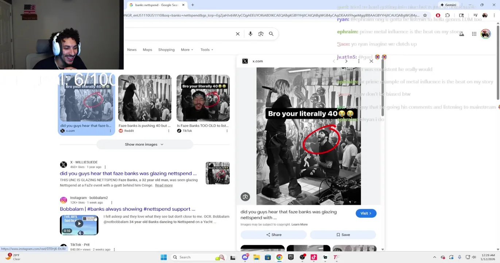Image resolution: width=500 pixels, height=263 pixels.
Task: Open options for the x.com image result
Action: pos(110,131)
